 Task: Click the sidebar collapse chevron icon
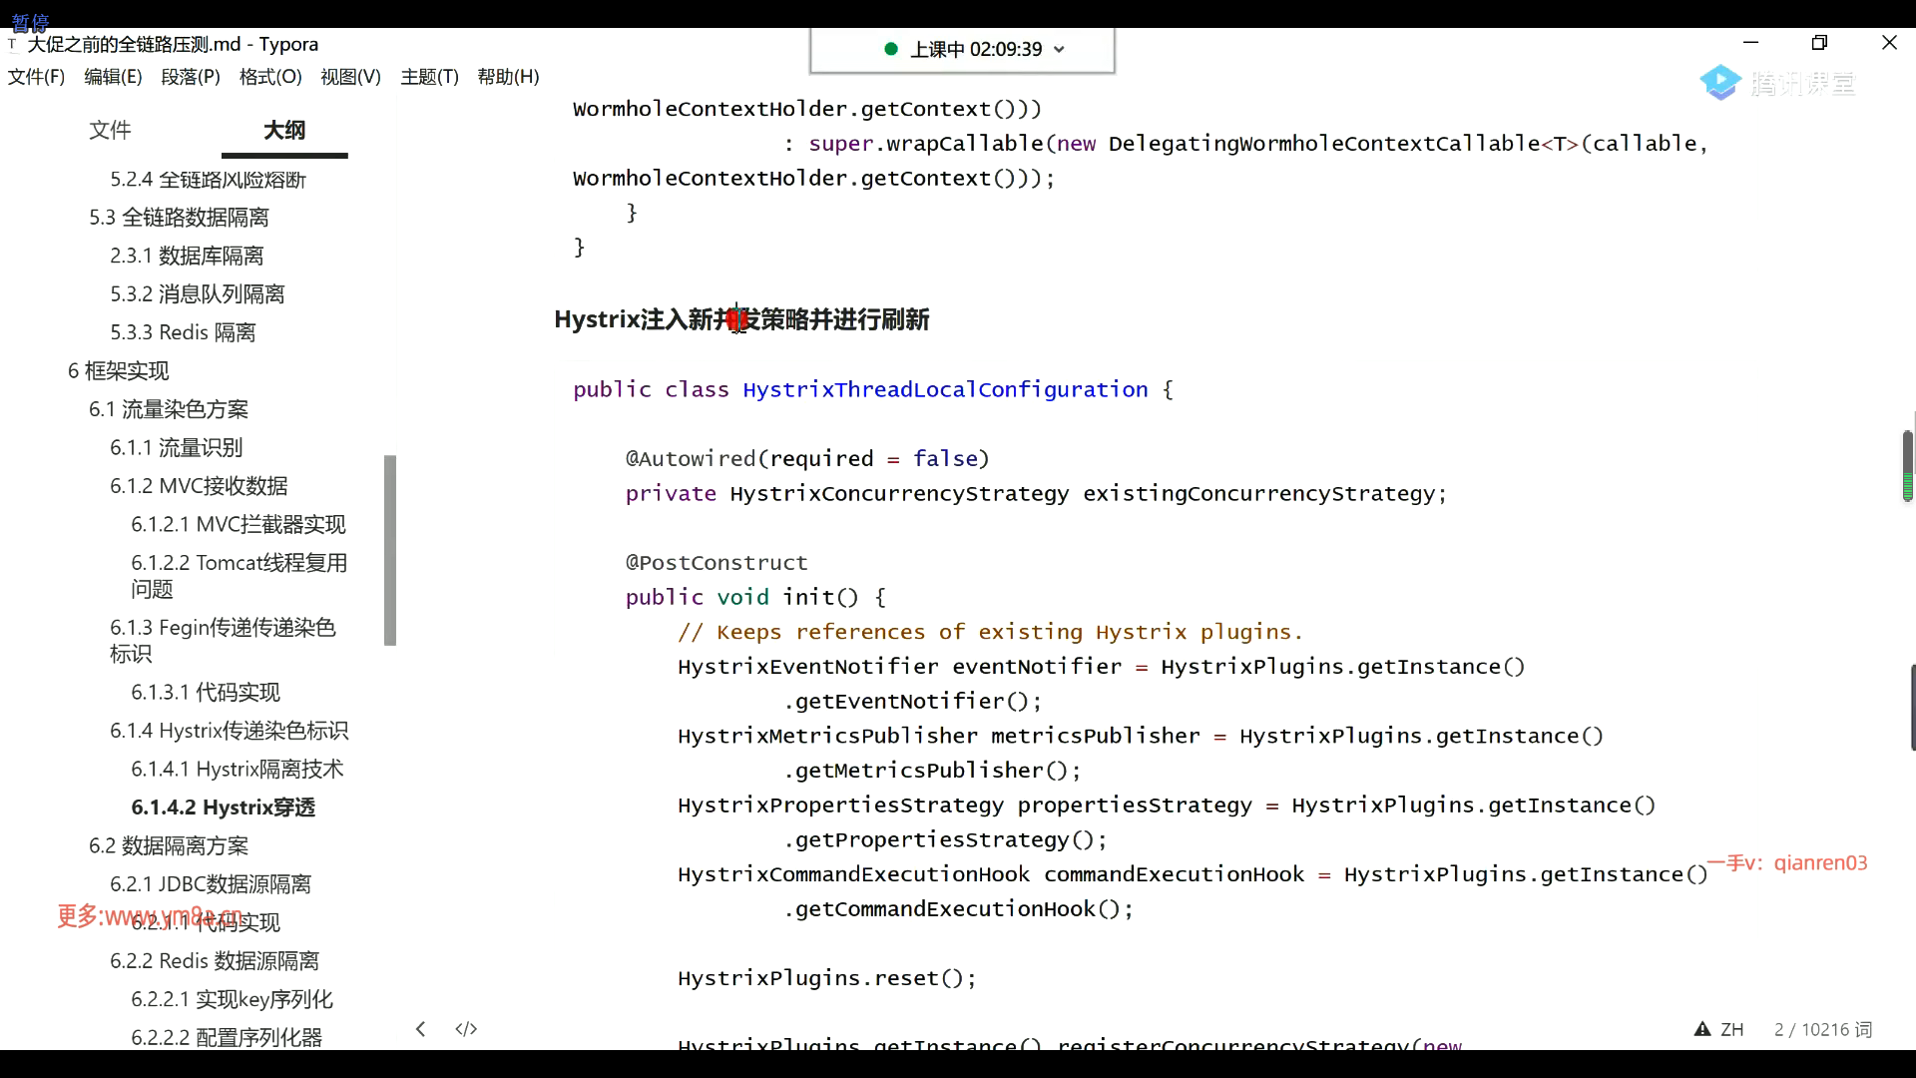[x=420, y=1029]
